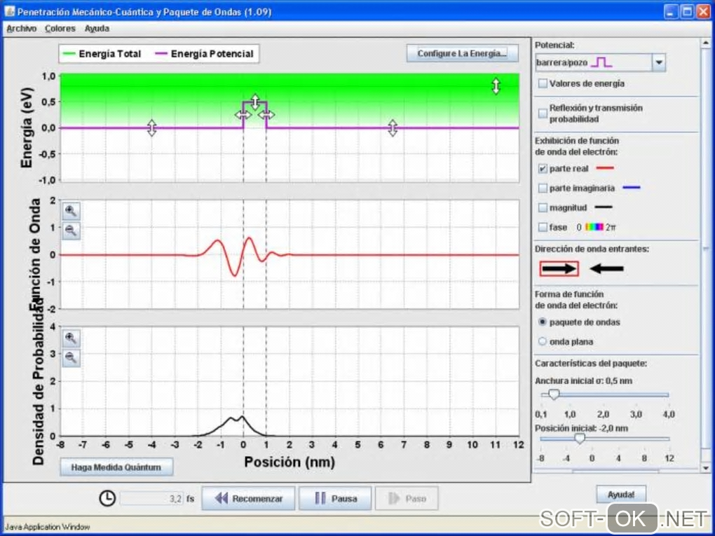
Task: Zoom in on the probability density plot
Action: (71, 338)
